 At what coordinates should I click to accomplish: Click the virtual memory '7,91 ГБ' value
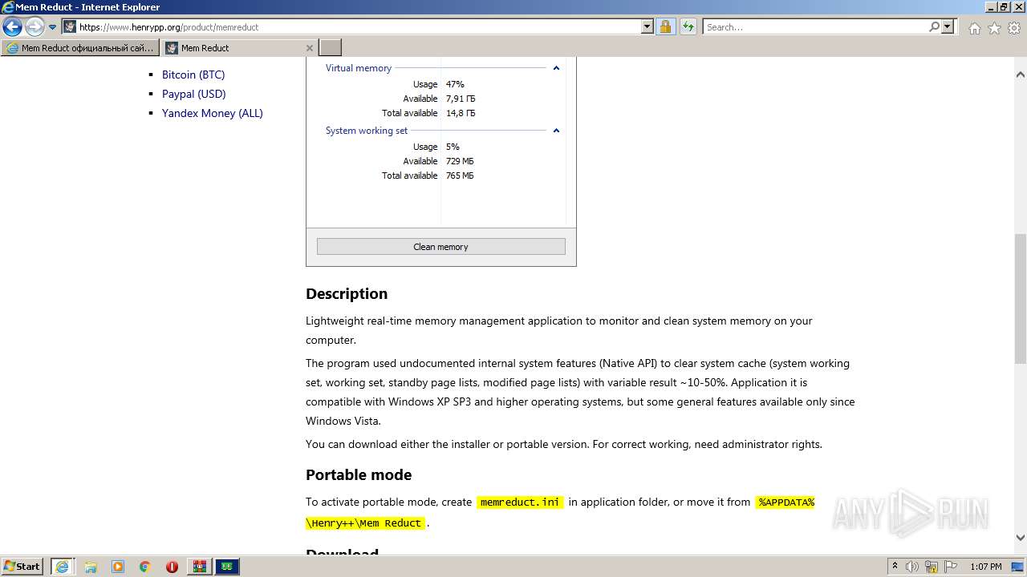coord(461,99)
